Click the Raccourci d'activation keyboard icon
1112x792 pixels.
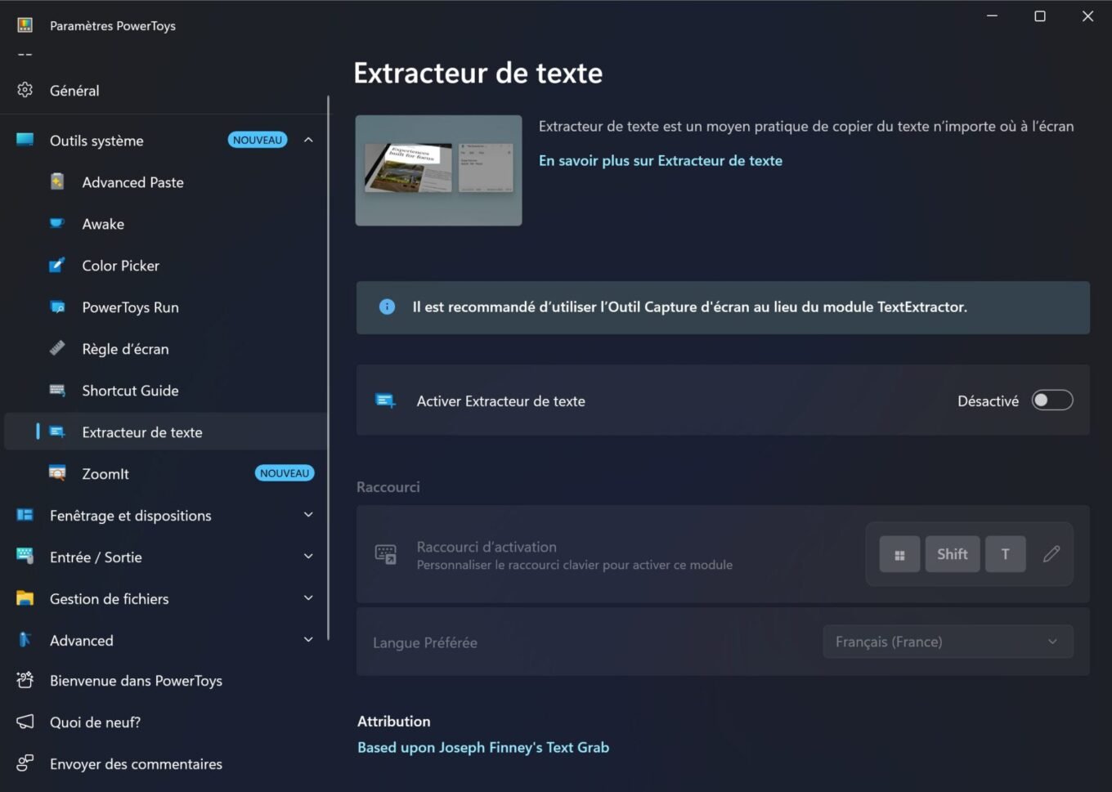[385, 554]
